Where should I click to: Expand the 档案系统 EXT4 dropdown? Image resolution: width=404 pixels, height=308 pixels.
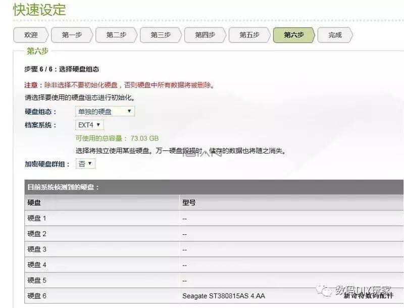point(89,125)
